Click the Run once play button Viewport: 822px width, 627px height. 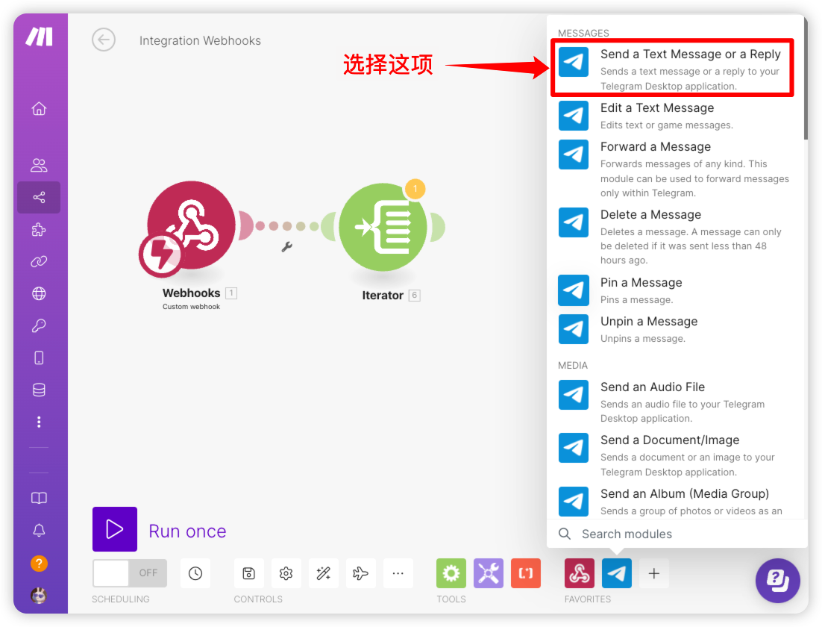pos(115,529)
